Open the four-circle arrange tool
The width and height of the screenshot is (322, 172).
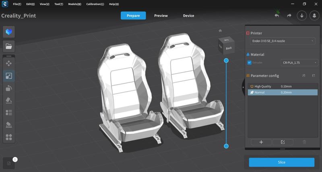9,137
